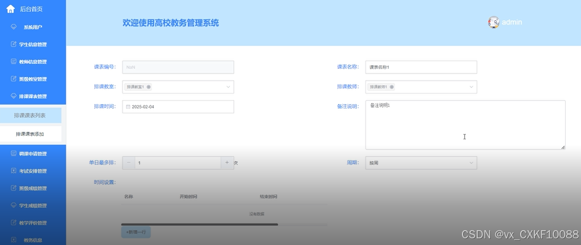Click the 结束时间 column header
Viewport: 581px width, 245px height.
click(269, 197)
